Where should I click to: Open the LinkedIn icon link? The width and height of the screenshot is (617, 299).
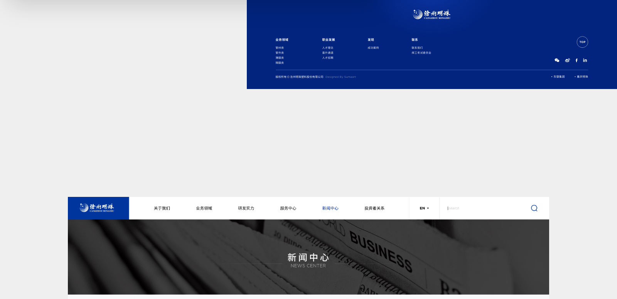585,60
